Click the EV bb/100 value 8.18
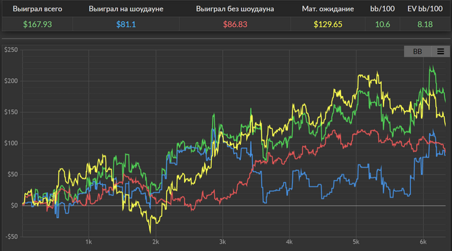The image size is (452, 251). coord(425,25)
